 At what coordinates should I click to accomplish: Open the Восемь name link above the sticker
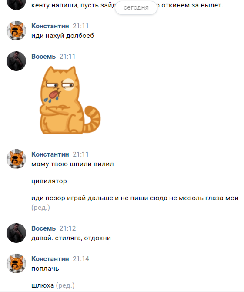pos(43,57)
